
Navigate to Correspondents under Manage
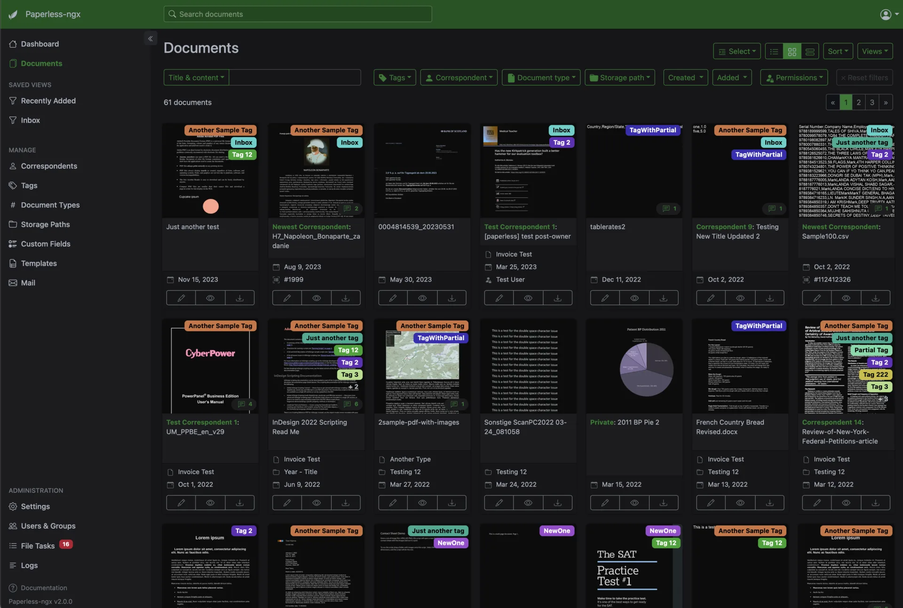tap(49, 166)
